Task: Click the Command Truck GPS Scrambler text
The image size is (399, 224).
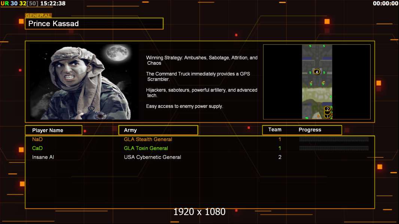Action: (x=198, y=77)
